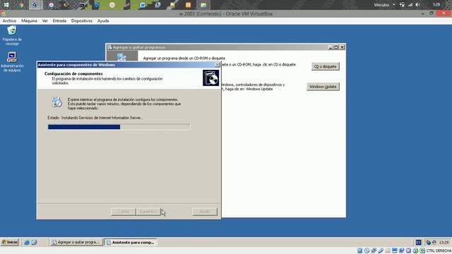Expand the Vínculos toolbar chevron
452x254 pixels.
(x=394, y=5)
